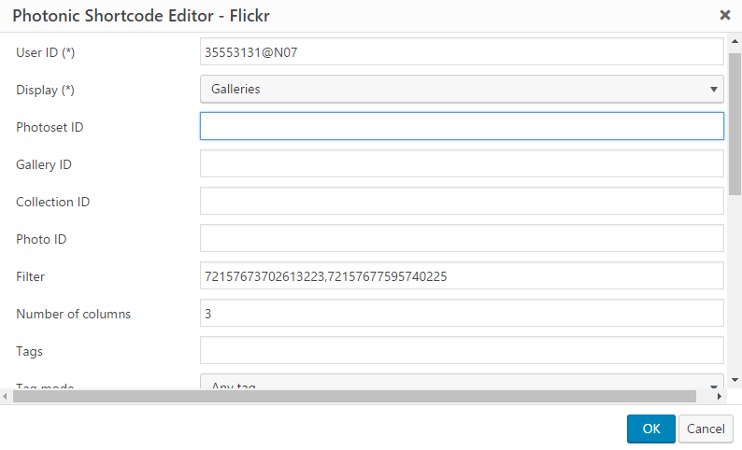
Task: Click the horizontal scrollbar left arrow
Action: [x=7, y=396]
